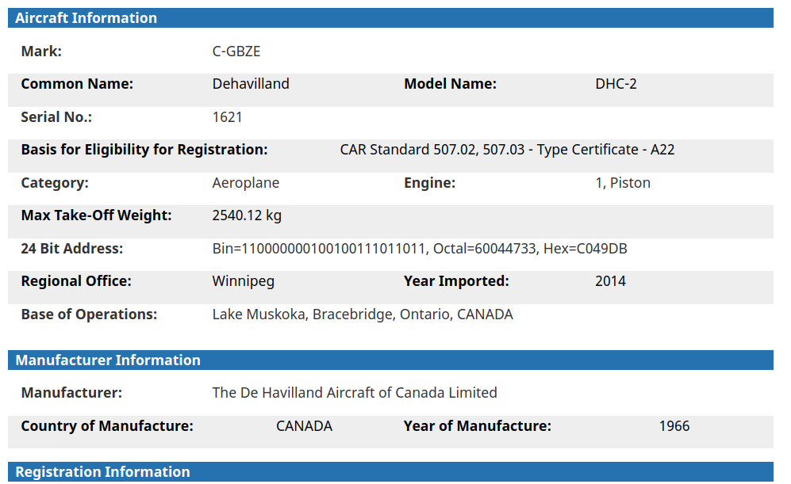Click serial number 1621
The image size is (791, 484).
coord(227,117)
